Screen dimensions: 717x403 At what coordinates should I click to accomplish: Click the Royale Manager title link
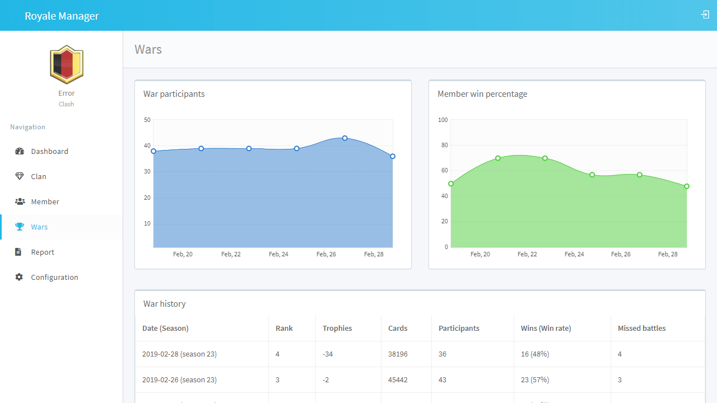pyautogui.click(x=62, y=16)
